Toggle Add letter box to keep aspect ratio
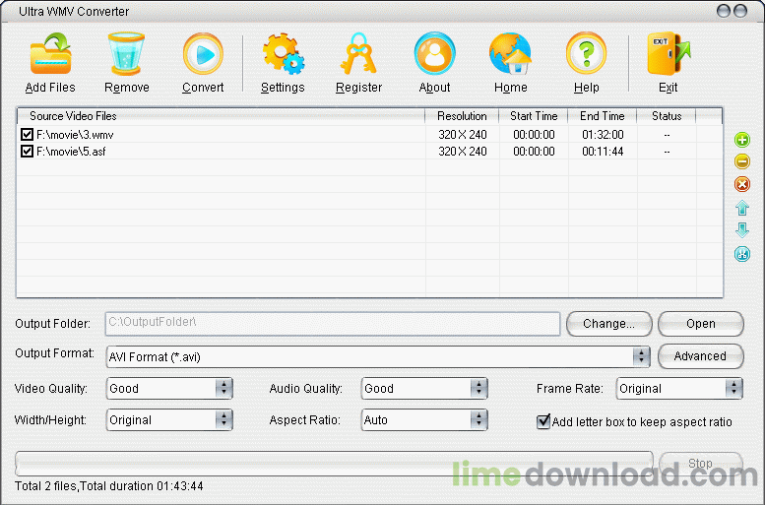The image size is (765, 505). click(x=543, y=421)
